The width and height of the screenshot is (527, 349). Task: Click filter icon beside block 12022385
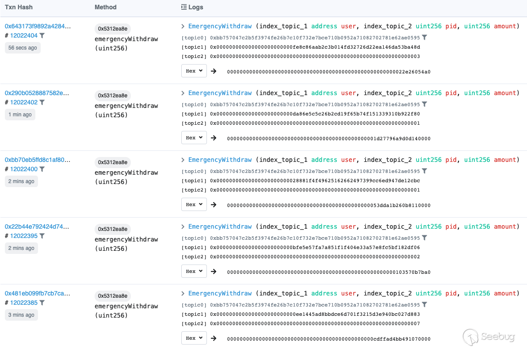tap(42, 303)
